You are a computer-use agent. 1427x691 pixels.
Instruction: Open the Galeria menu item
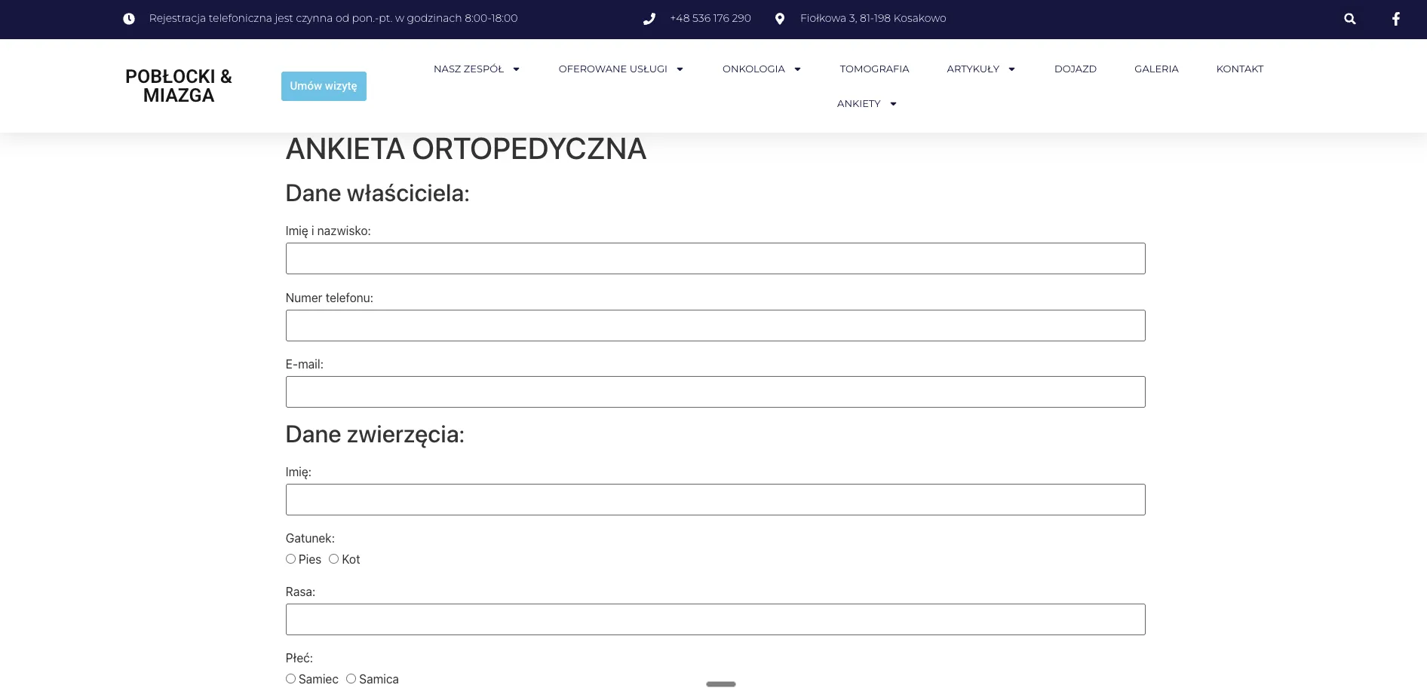tap(1155, 69)
